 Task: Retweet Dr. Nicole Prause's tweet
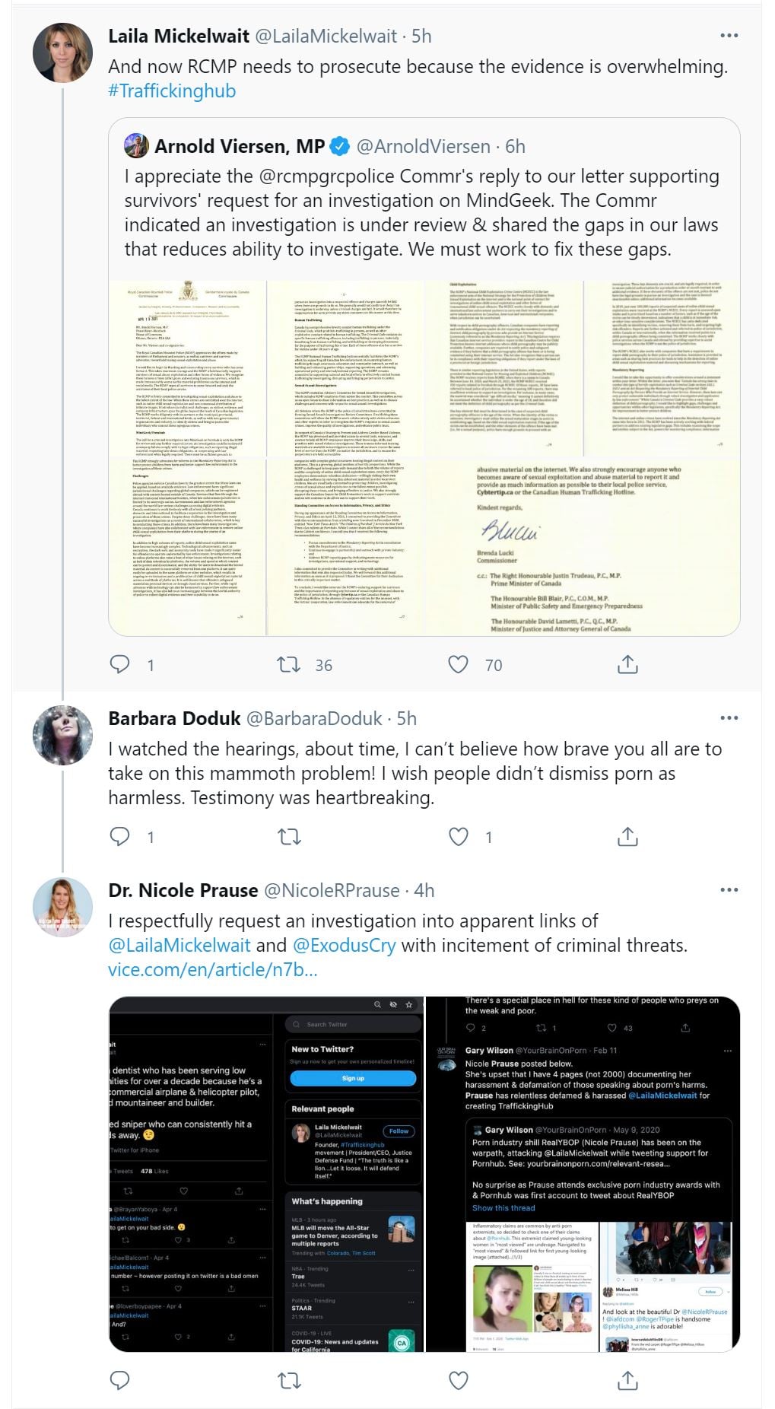(x=289, y=1379)
